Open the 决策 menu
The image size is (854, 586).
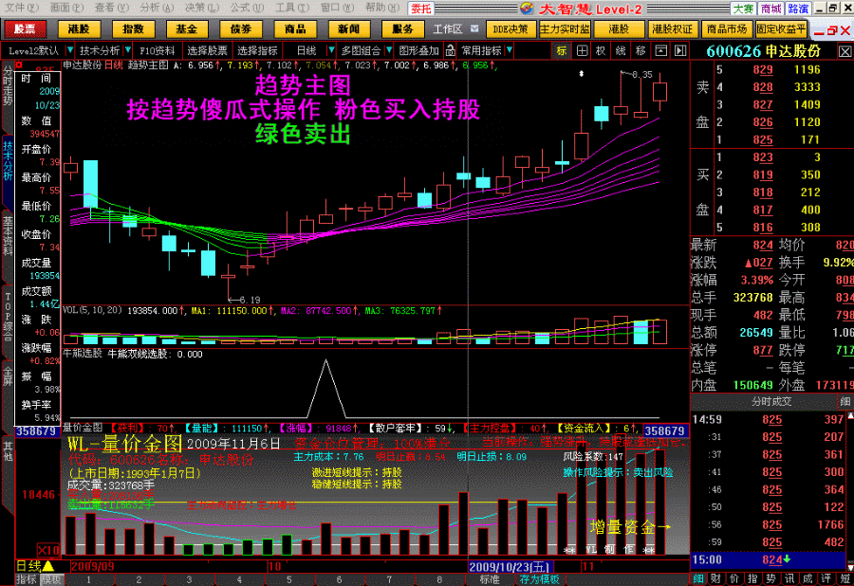201,8
